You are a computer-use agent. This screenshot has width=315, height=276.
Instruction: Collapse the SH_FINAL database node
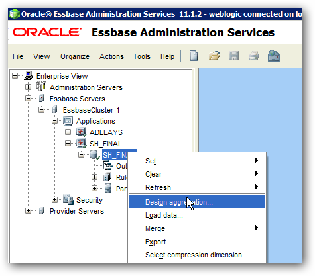(81, 154)
